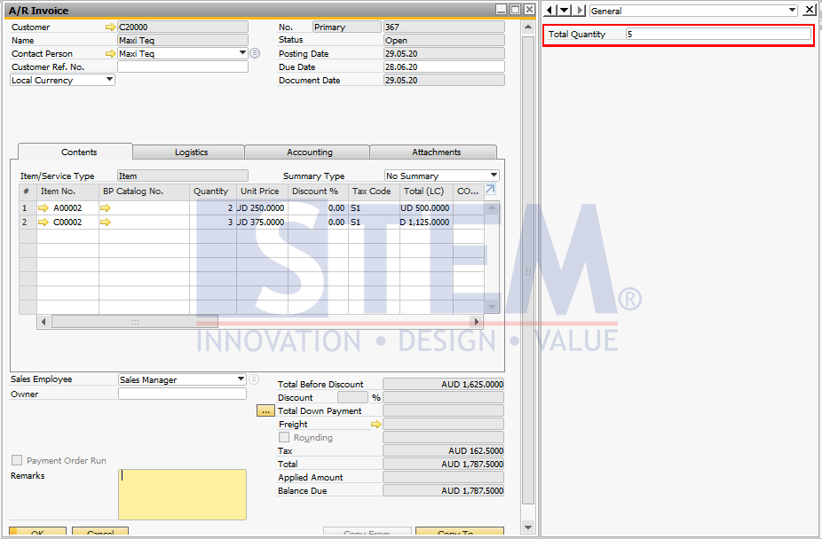Click the OK button

click(36, 531)
